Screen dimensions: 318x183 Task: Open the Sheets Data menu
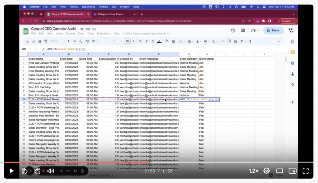tap(81, 34)
